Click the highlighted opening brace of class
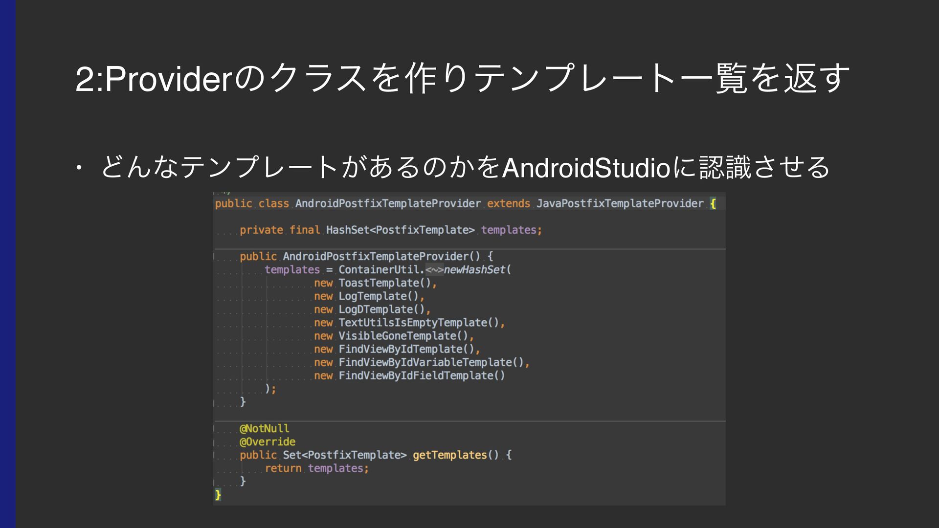Image resolution: width=939 pixels, height=528 pixels. point(713,203)
